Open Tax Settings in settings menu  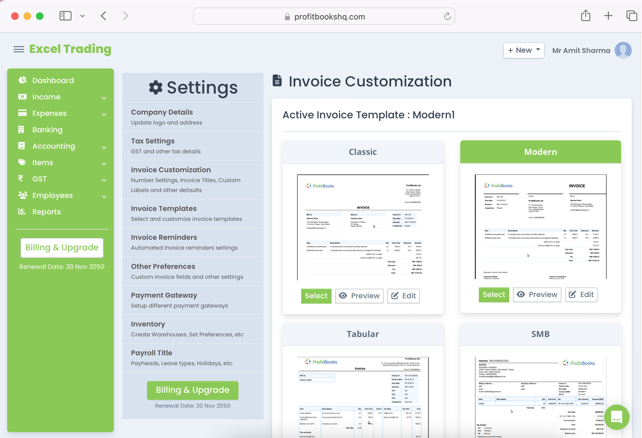pyautogui.click(x=153, y=141)
